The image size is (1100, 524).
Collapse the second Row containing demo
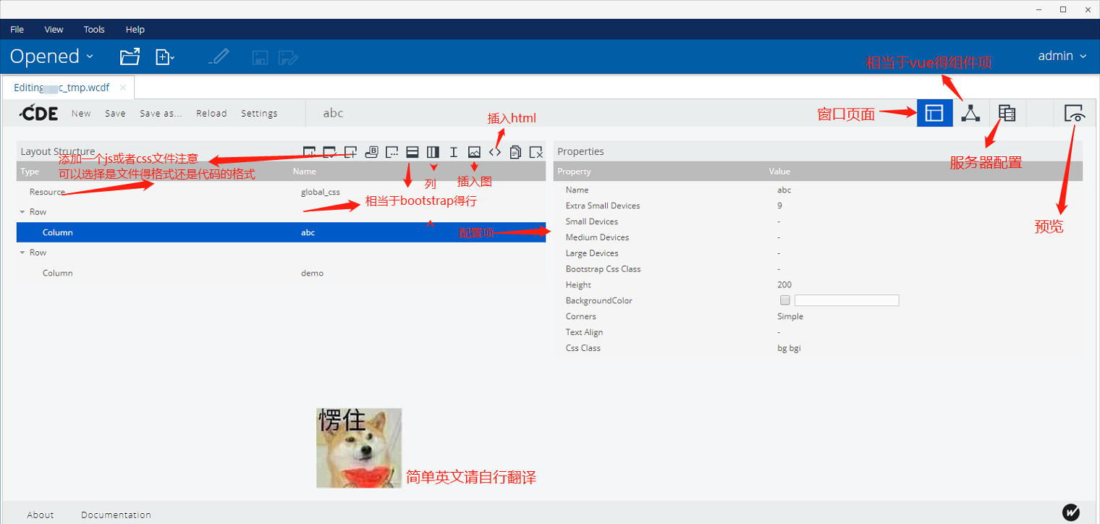click(x=22, y=253)
